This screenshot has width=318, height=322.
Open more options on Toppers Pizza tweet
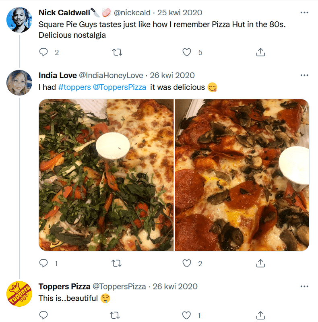[304, 286]
